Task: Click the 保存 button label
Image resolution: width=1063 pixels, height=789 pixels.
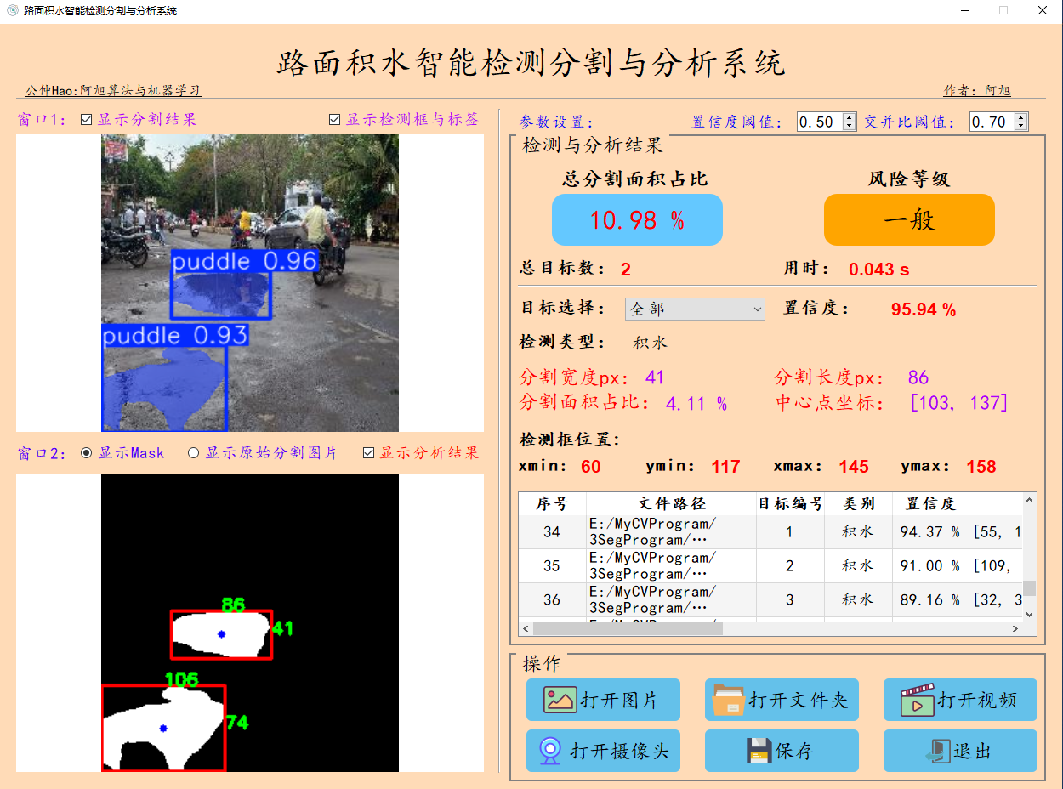Action: pos(794,752)
